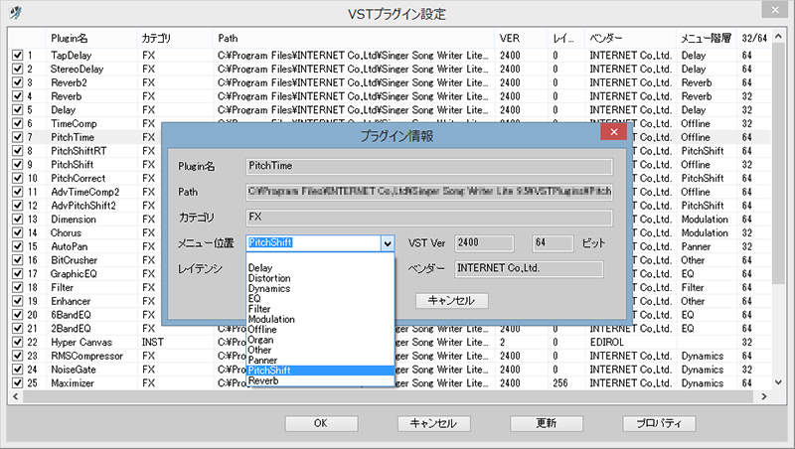795x449 pixels.
Task: Click the Plugin名 field showing PitchTime
Action: 429,166
